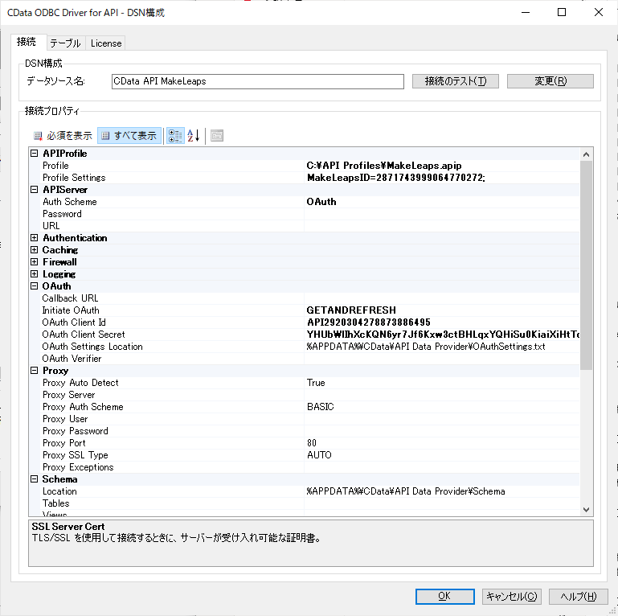Click the 接続のテスト(T) button
The width and height of the screenshot is (618, 616).
[455, 81]
